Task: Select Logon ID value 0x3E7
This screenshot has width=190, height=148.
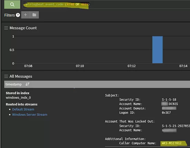Action: pos(166,113)
